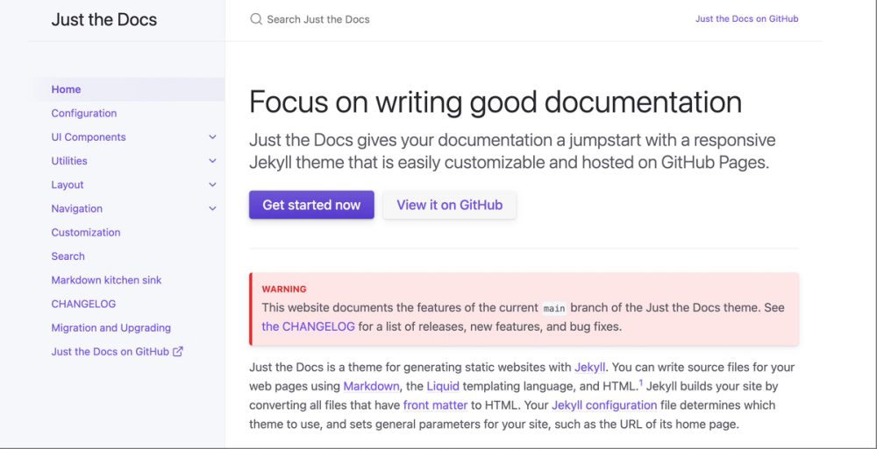The image size is (877, 449).
Task: Click the main code label in warning
Action: (554, 308)
